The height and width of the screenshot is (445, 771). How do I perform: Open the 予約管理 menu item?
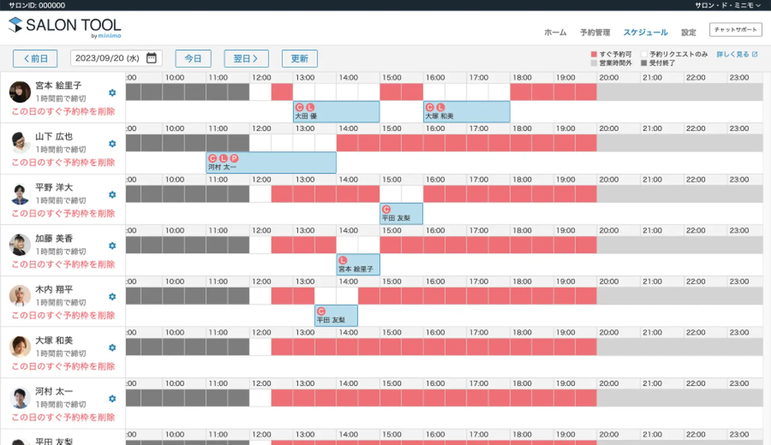(595, 33)
